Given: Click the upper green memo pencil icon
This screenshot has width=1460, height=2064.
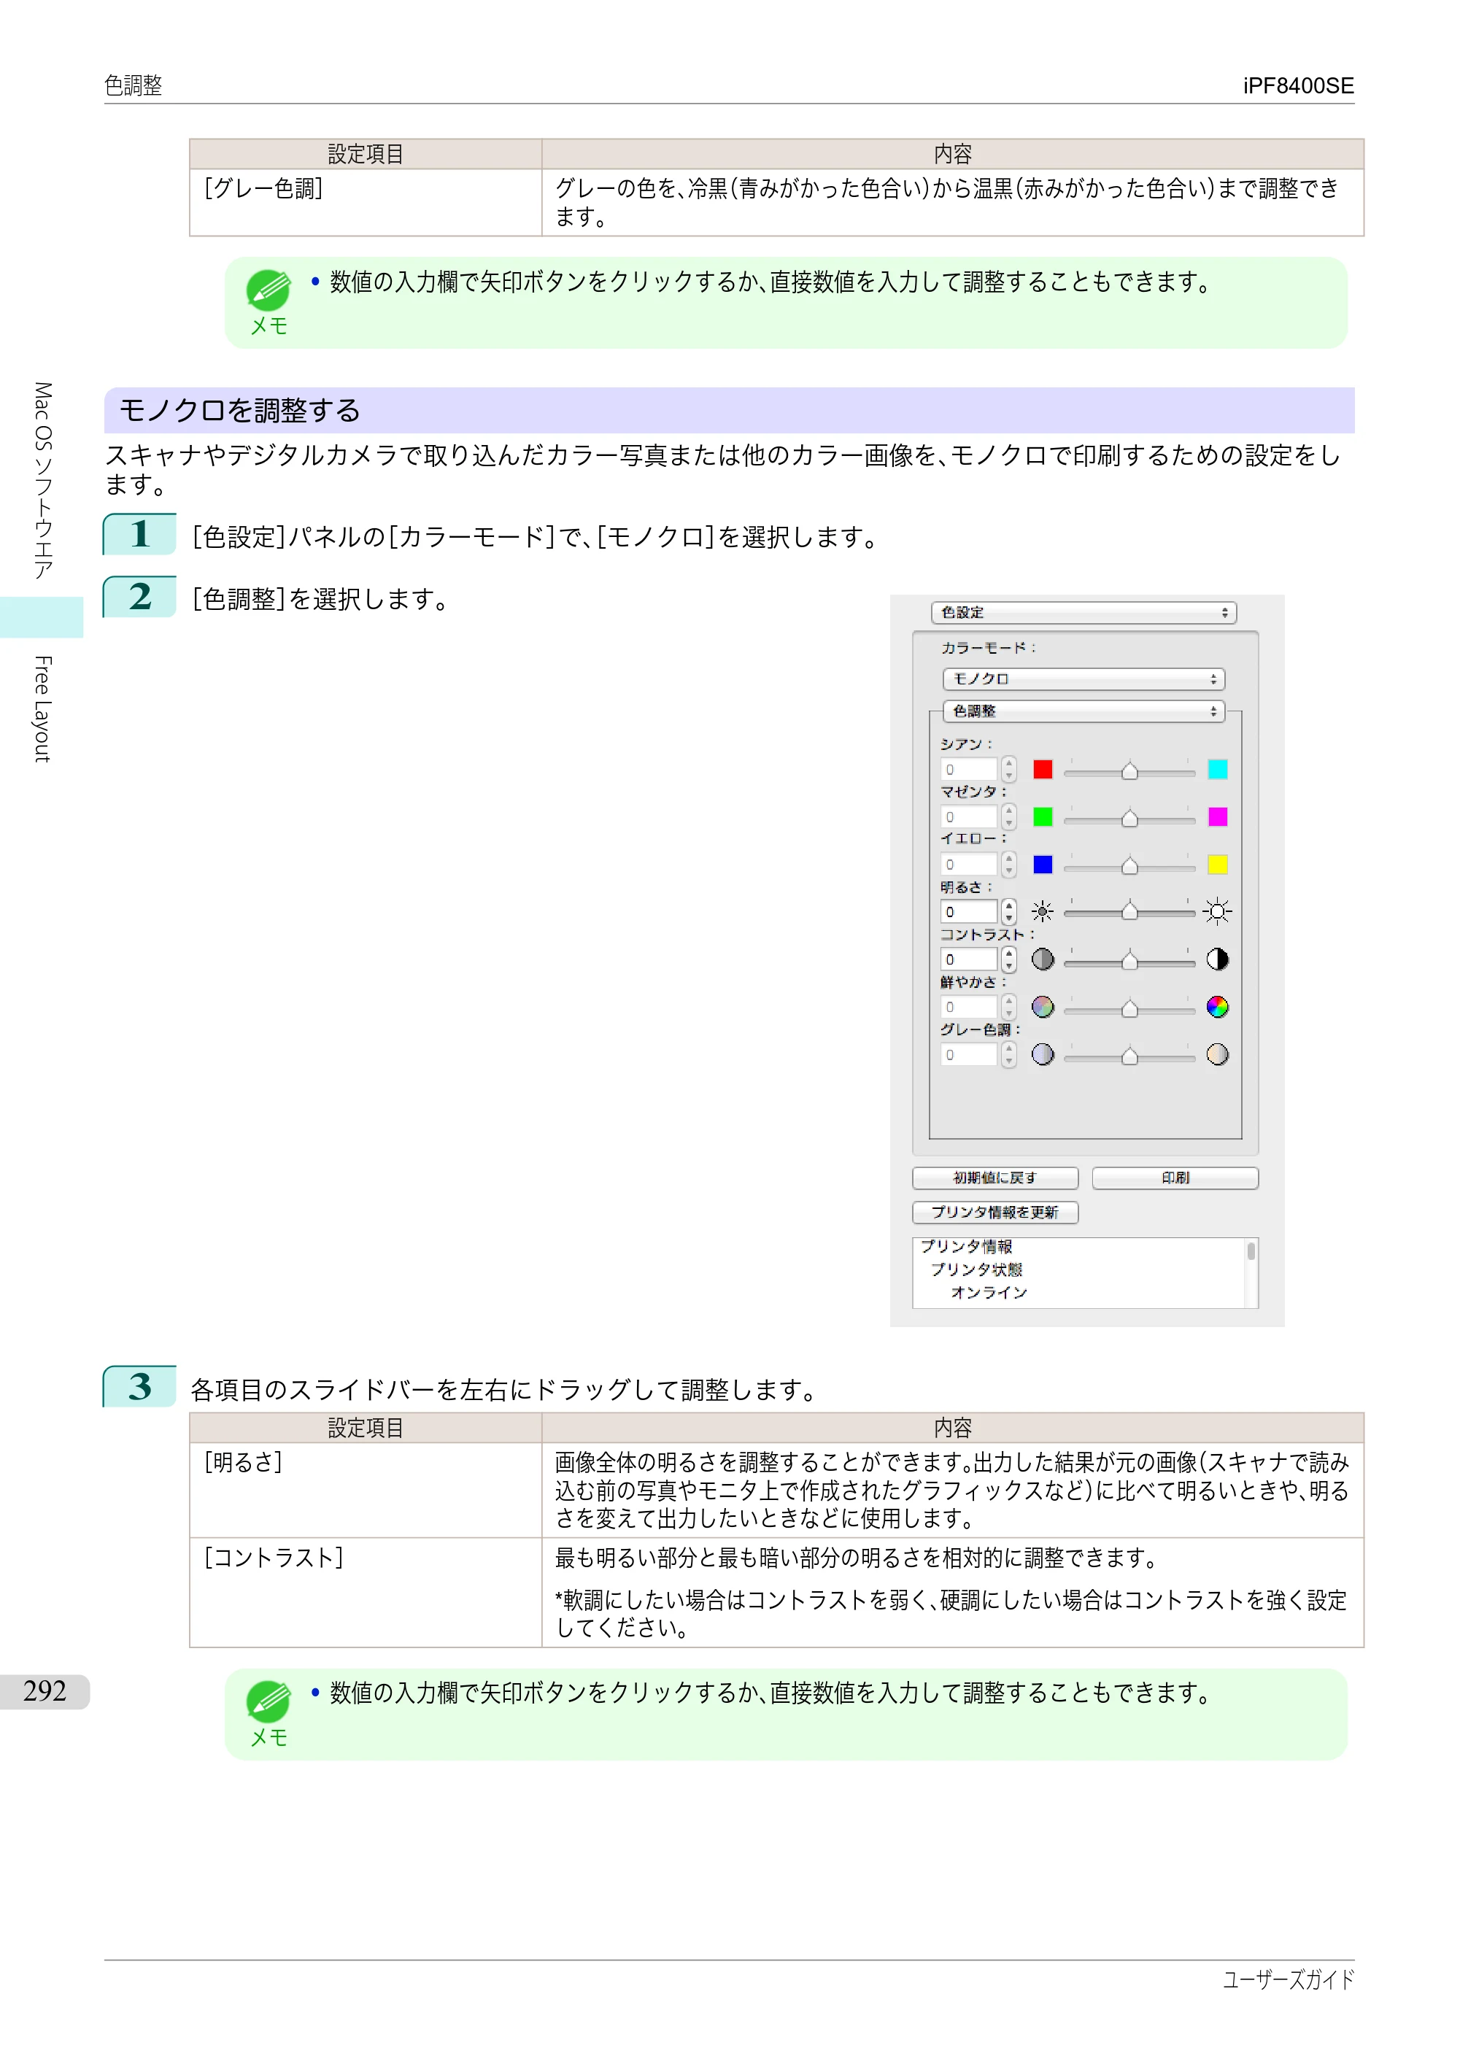Looking at the screenshot, I should (268, 290).
